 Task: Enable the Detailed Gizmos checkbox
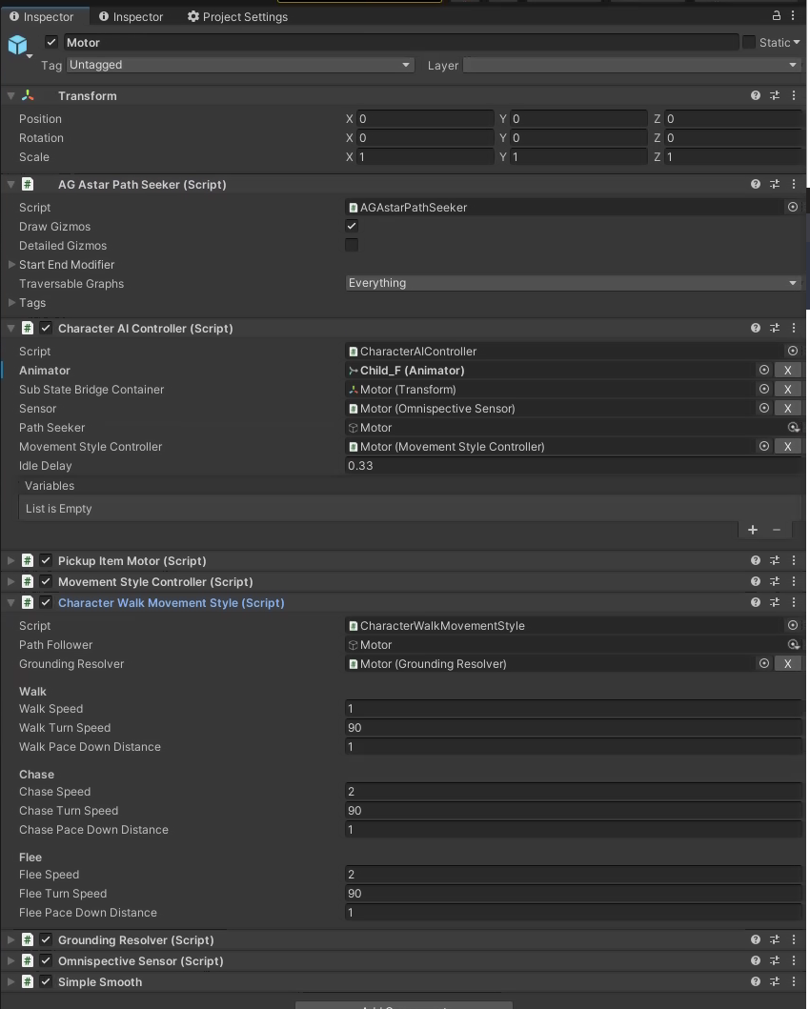click(351, 245)
